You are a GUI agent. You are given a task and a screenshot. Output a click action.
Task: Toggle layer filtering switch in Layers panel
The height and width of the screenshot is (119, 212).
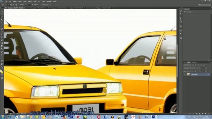coord(206,65)
